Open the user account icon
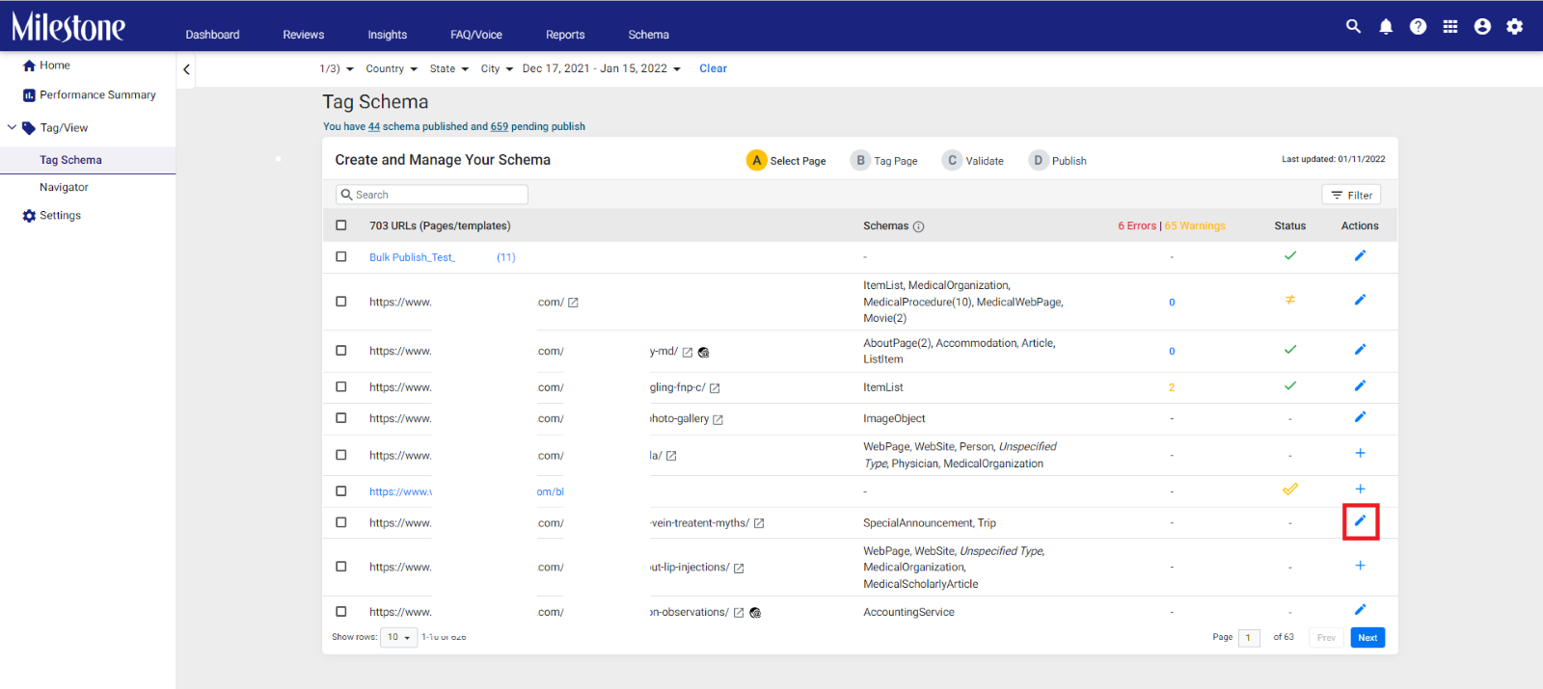Viewport: 1543px width, 689px height. [1482, 27]
